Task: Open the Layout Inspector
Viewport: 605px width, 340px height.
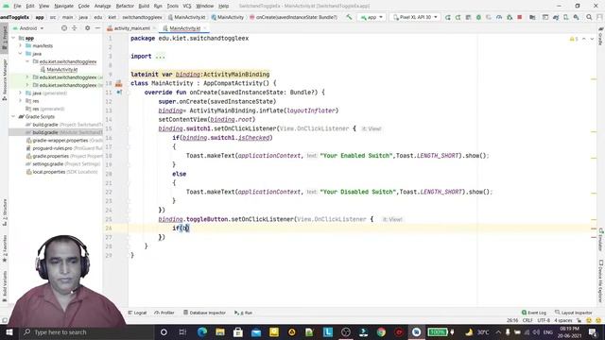Action: (x=574, y=313)
